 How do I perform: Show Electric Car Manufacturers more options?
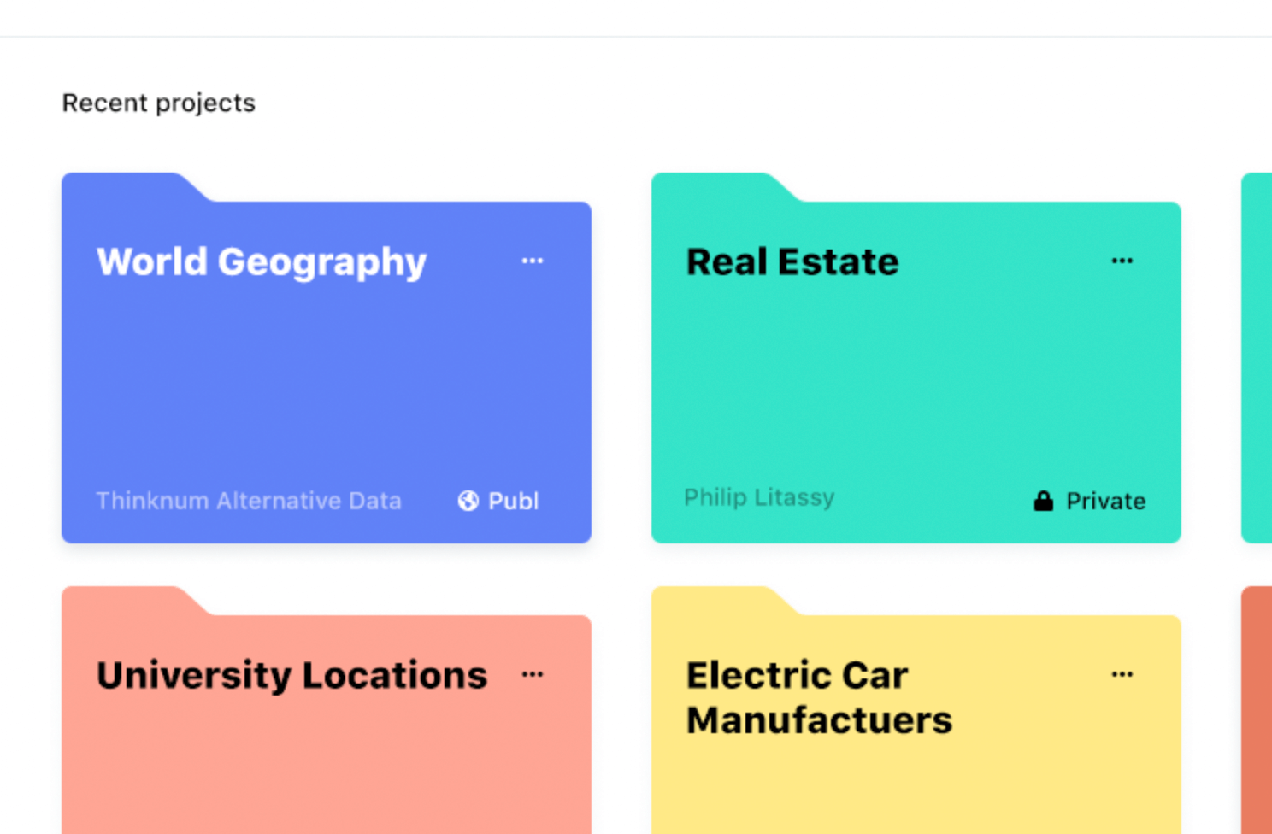1122,674
